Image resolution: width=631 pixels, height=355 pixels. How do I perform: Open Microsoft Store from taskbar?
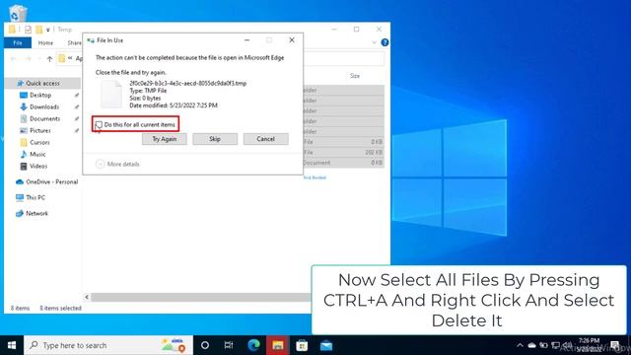[302, 345]
